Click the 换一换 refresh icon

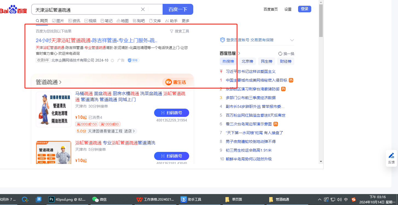click(x=280, y=54)
